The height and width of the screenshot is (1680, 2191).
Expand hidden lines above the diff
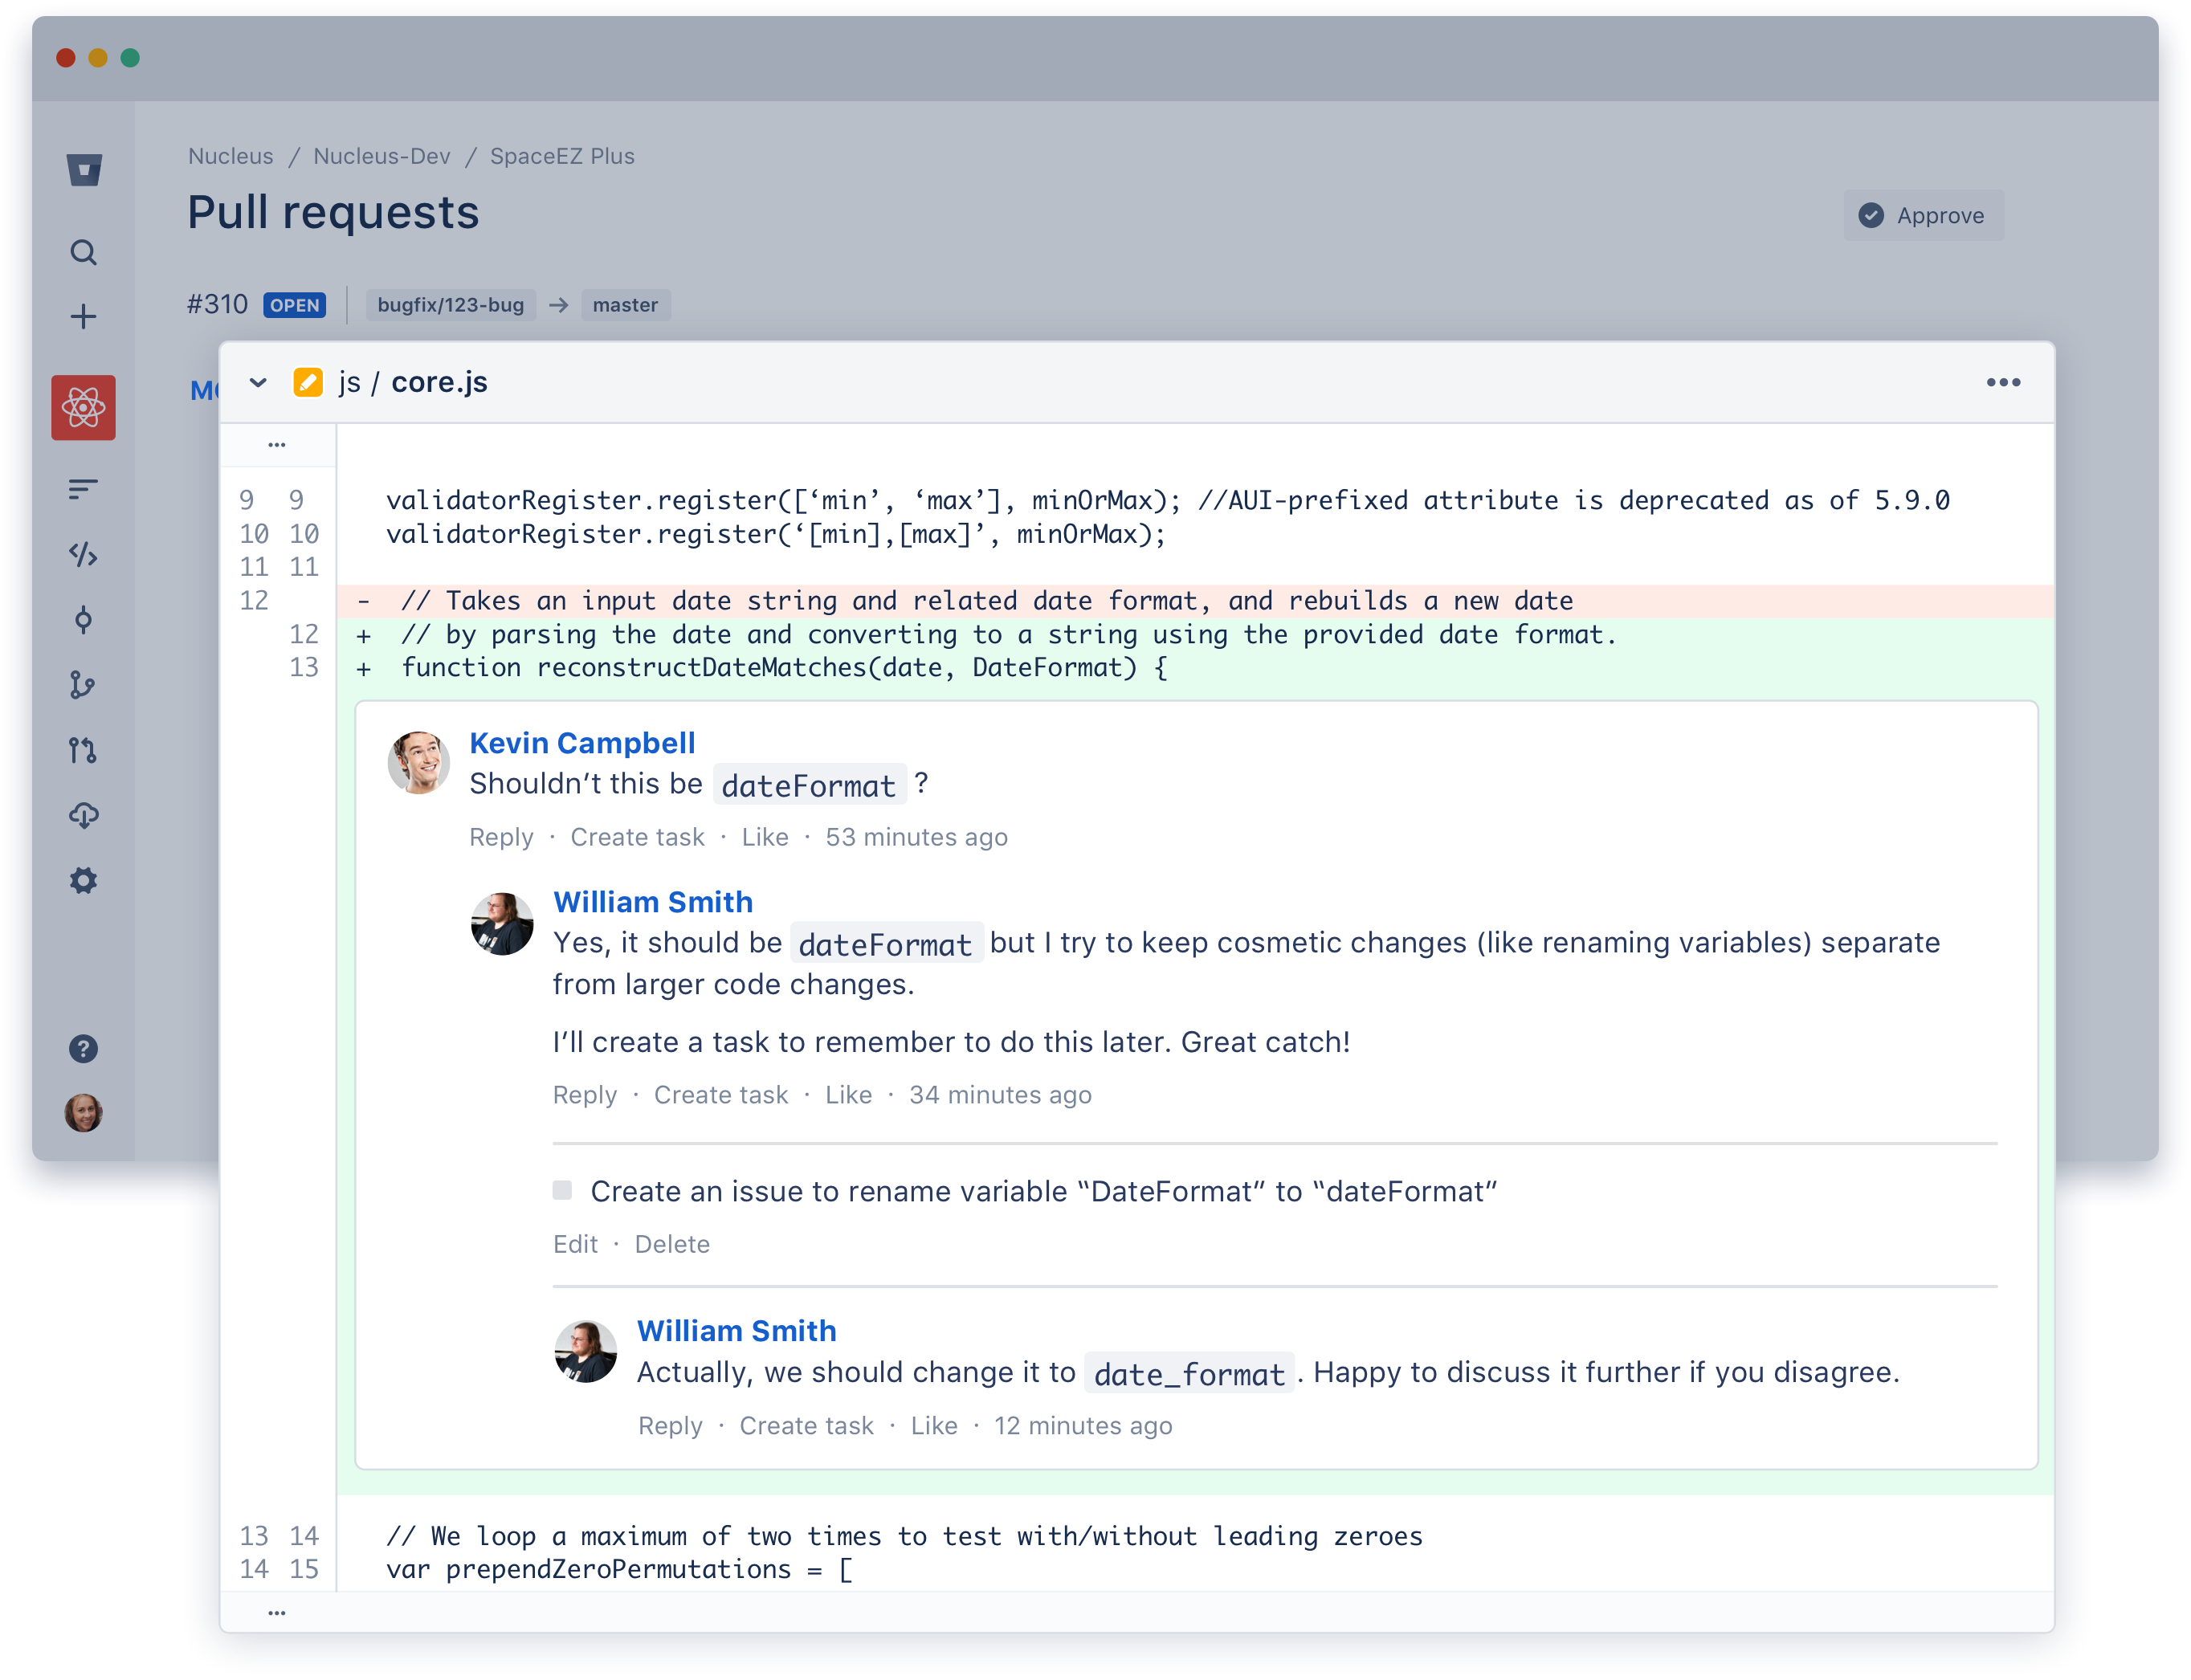pyautogui.click(x=277, y=444)
